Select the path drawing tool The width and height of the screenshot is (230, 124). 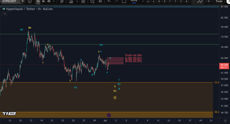(x=200, y=1)
